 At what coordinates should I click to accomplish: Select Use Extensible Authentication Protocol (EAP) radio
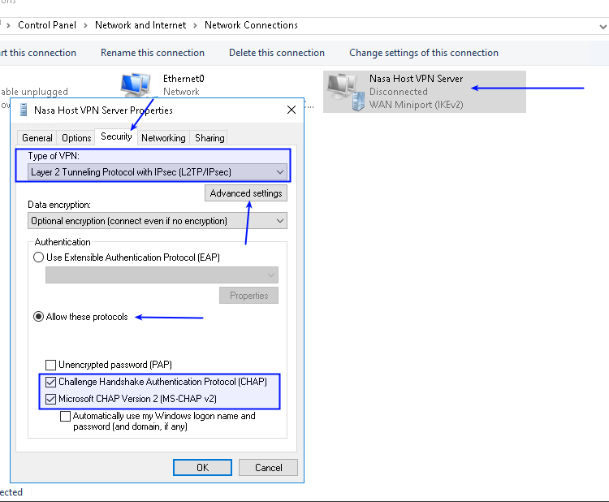point(38,257)
